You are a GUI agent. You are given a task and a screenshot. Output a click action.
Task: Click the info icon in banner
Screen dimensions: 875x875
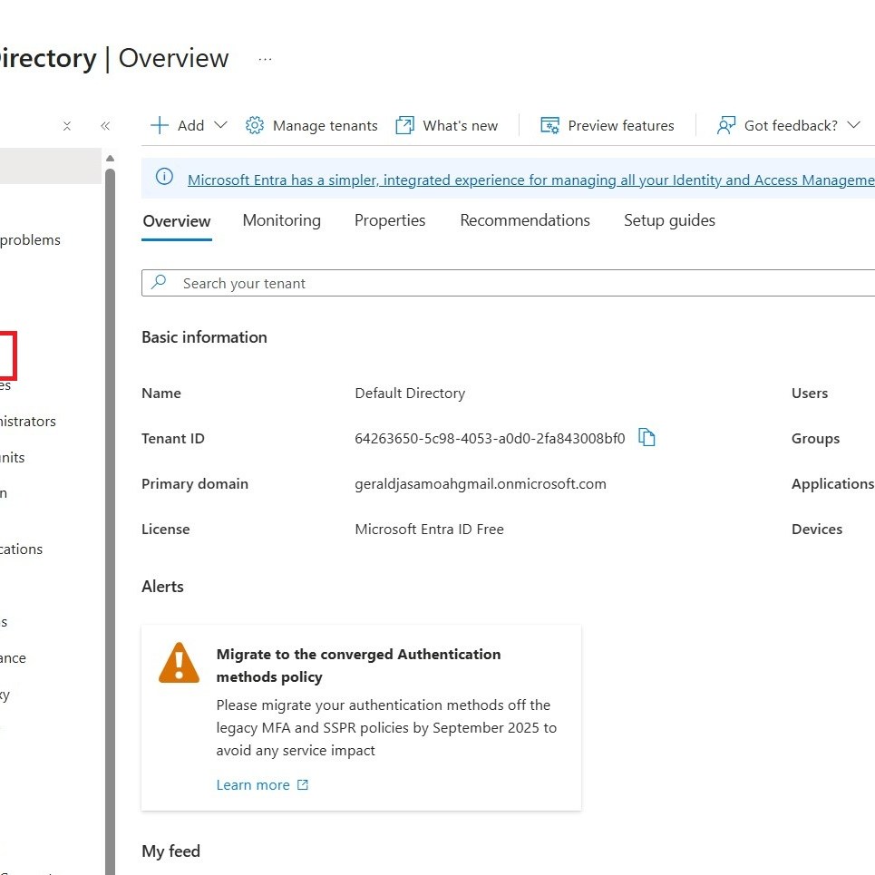pos(164,178)
